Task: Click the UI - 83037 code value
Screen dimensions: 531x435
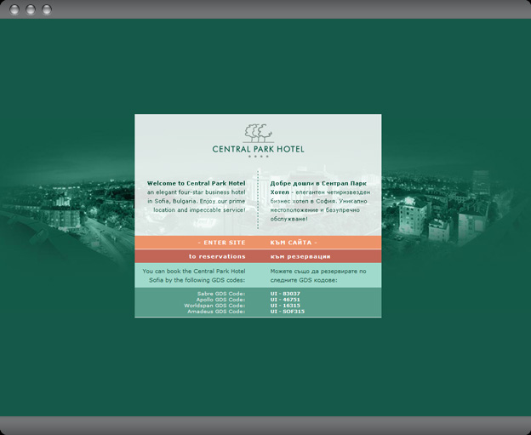Action: (x=285, y=294)
